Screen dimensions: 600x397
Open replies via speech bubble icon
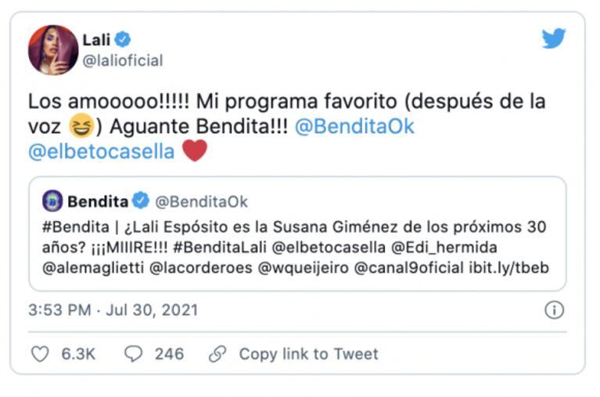tap(134, 354)
